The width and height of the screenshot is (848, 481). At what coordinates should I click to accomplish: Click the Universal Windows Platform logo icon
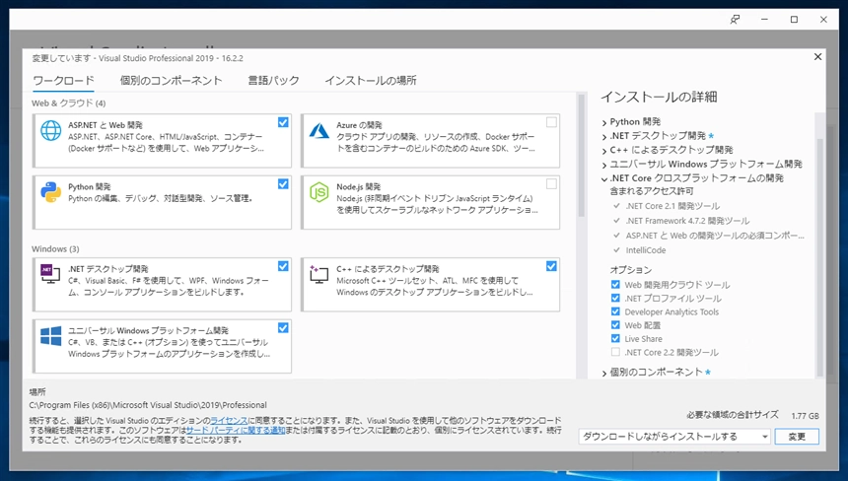pyautogui.click(x=51, y=336)
